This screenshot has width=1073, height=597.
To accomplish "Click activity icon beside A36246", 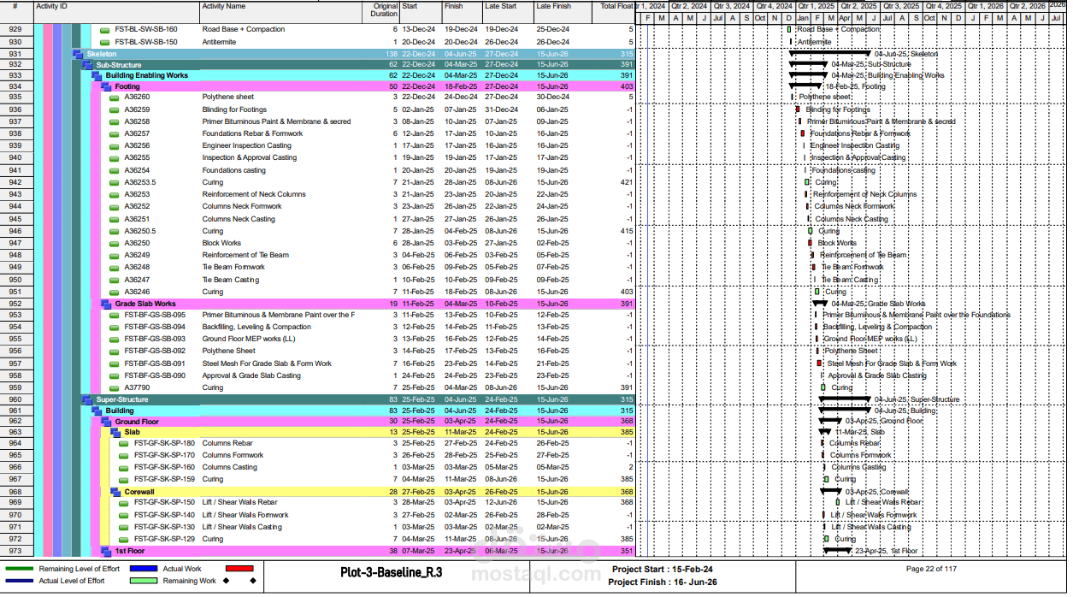I will pyautogui.click(x=115, y=292).
